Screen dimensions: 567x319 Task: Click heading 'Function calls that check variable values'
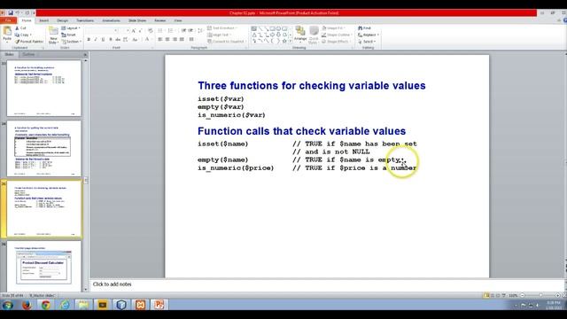(x=301, y=131)
